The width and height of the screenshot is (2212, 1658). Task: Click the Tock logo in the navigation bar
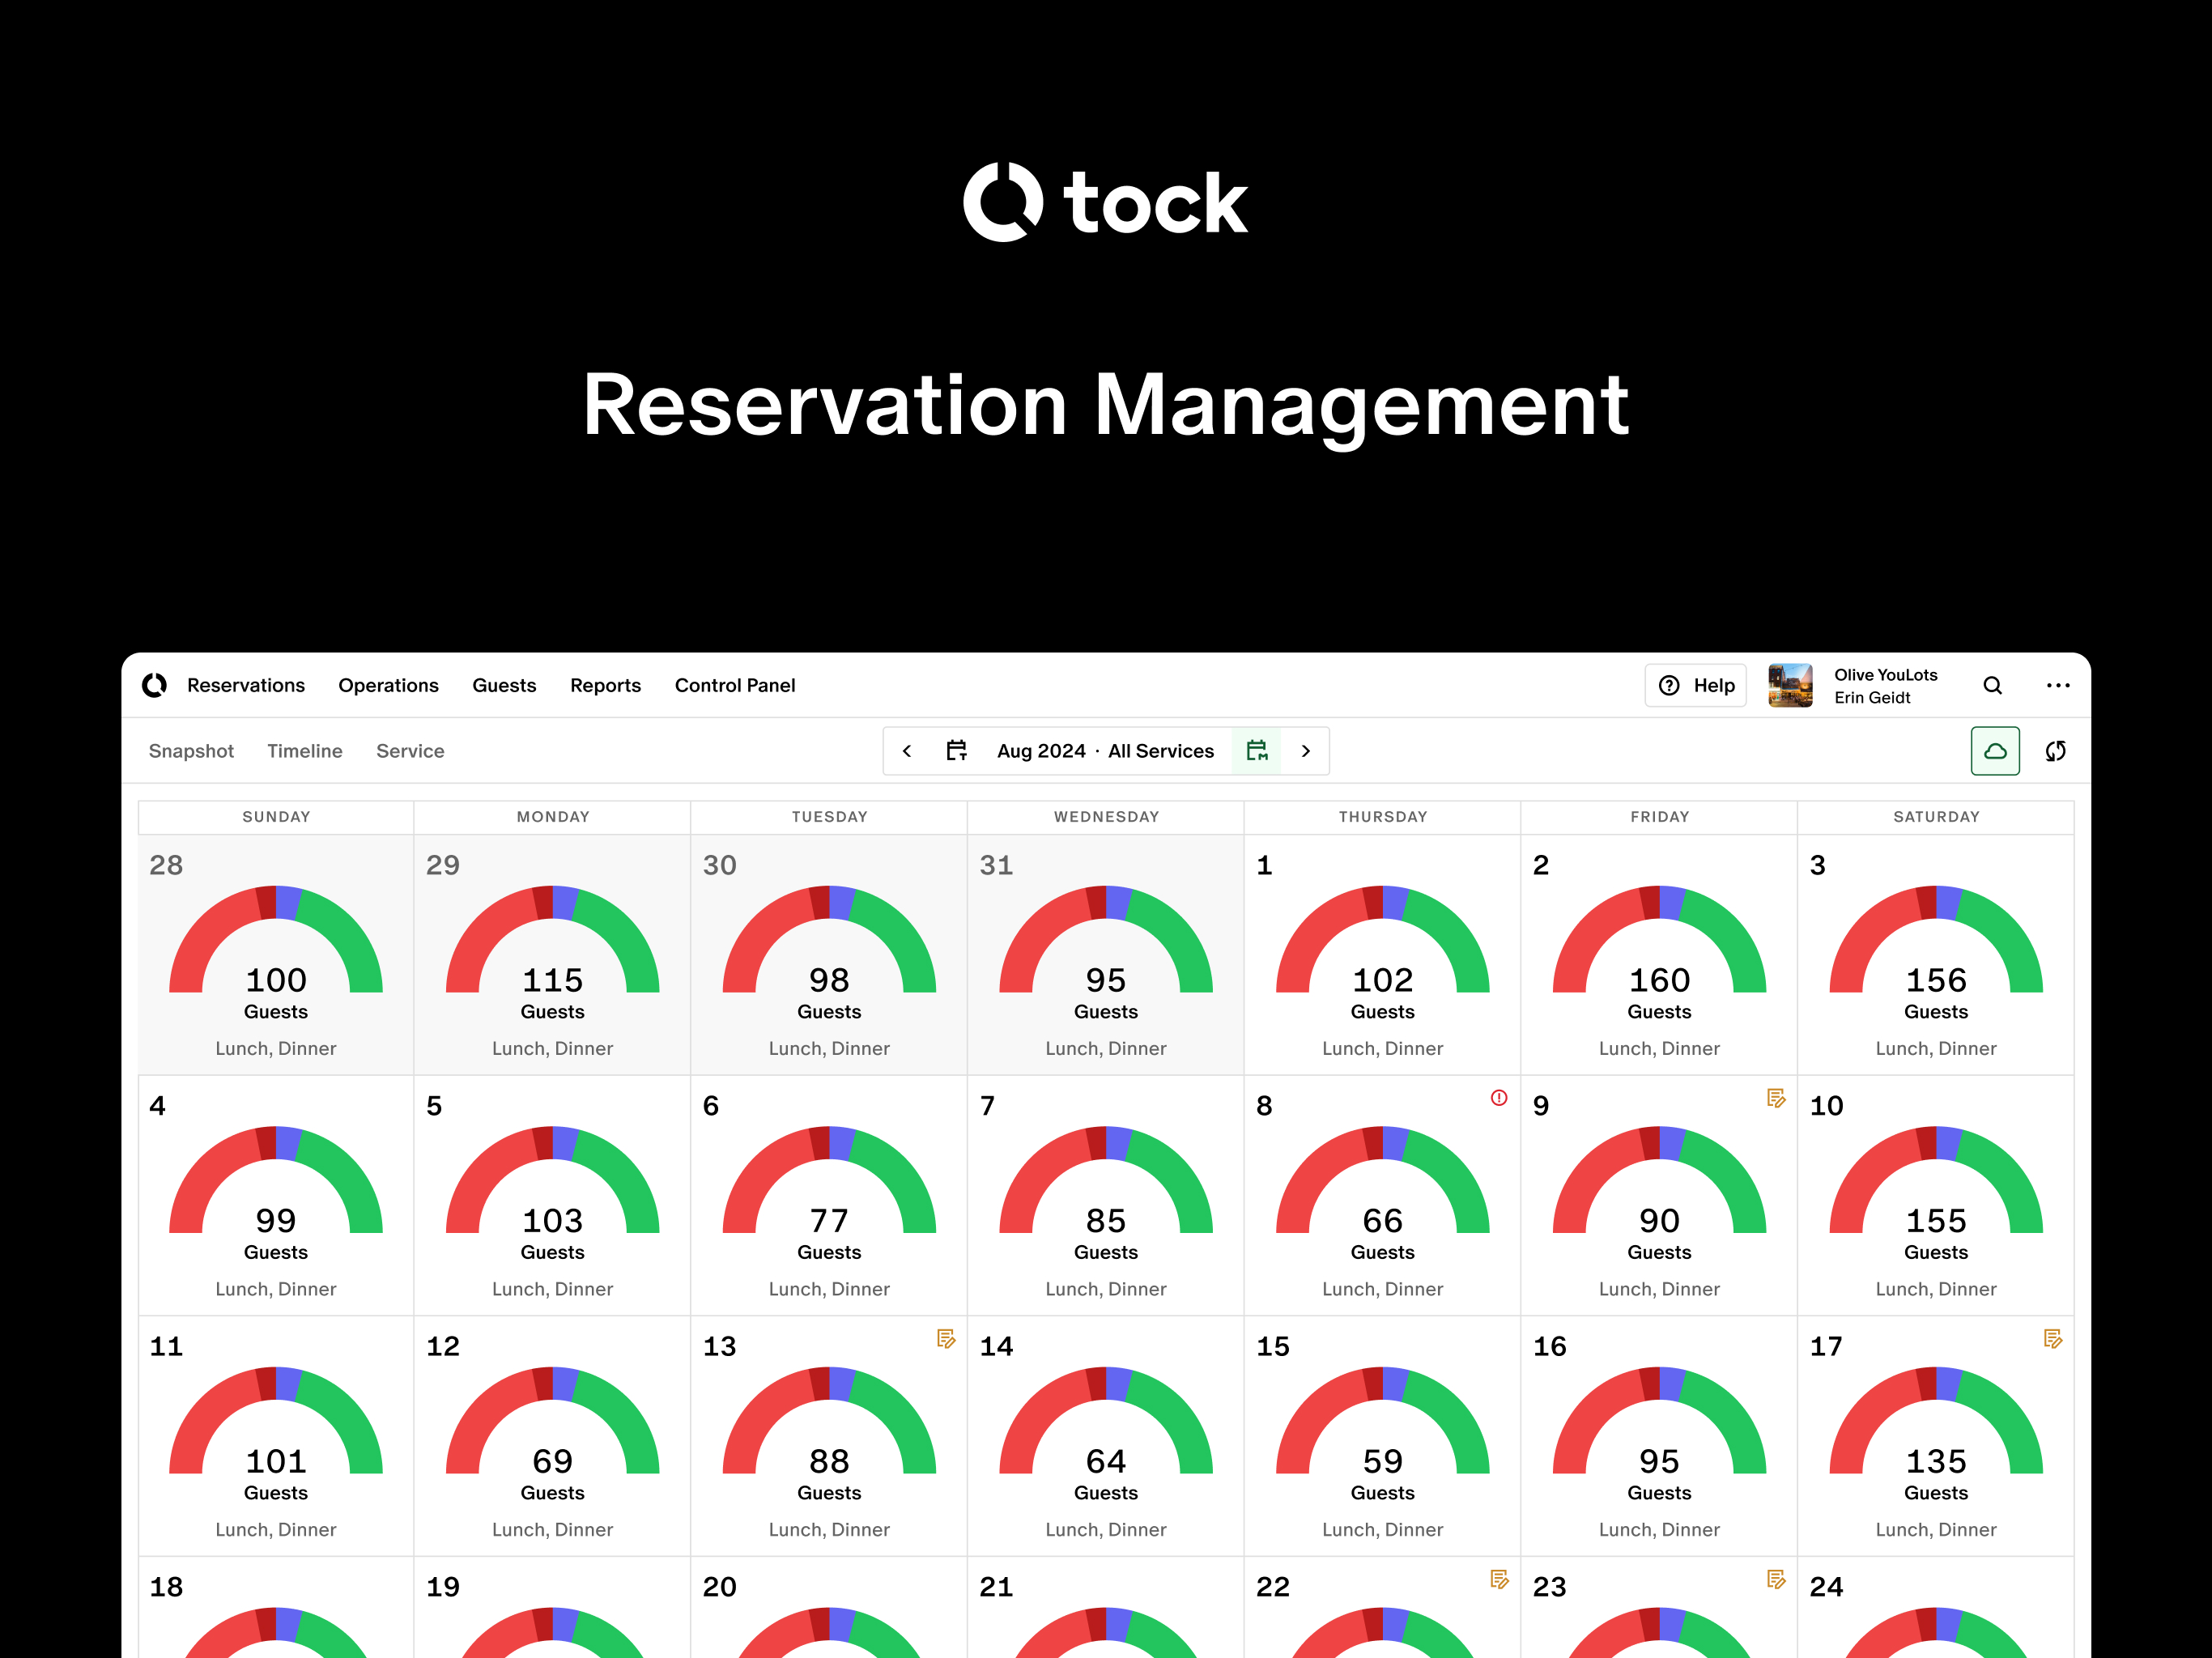(155, 685)
